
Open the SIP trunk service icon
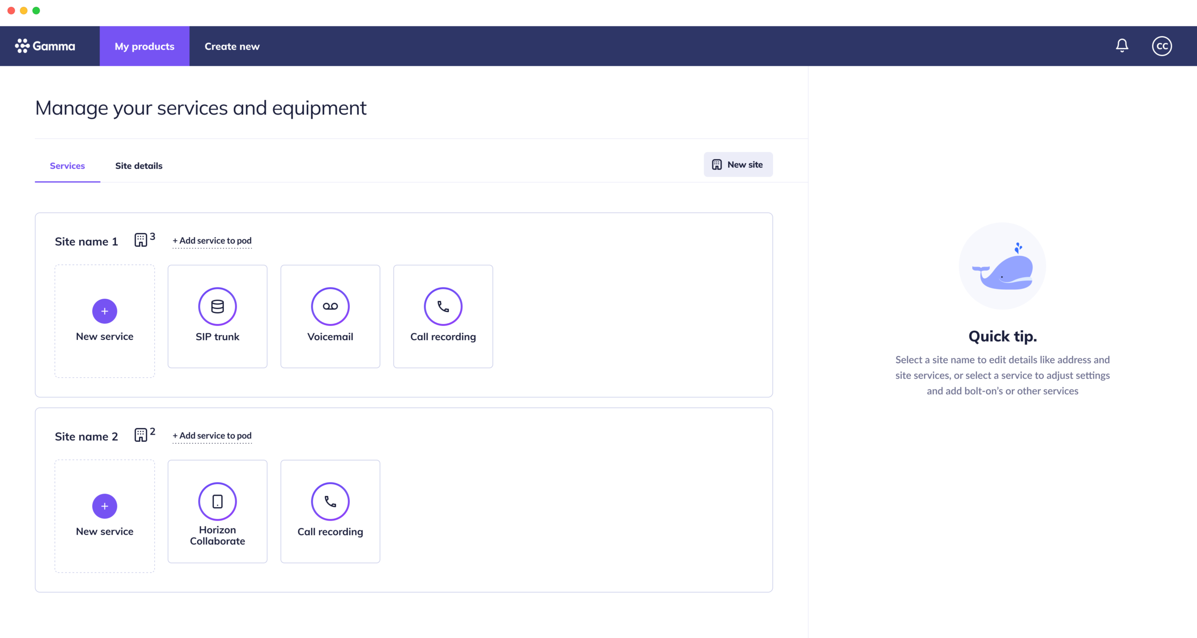tap(217, 307)
